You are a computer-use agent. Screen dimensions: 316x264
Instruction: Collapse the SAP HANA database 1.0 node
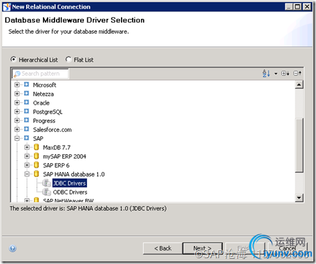(x=27, y=174)
